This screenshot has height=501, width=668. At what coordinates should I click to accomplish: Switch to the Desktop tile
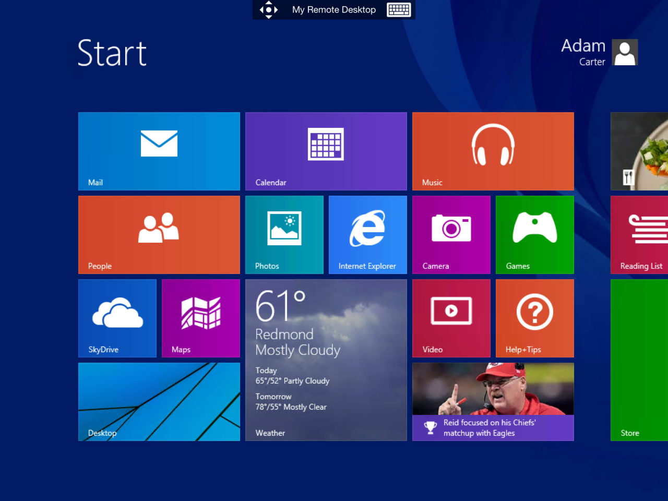159,401
